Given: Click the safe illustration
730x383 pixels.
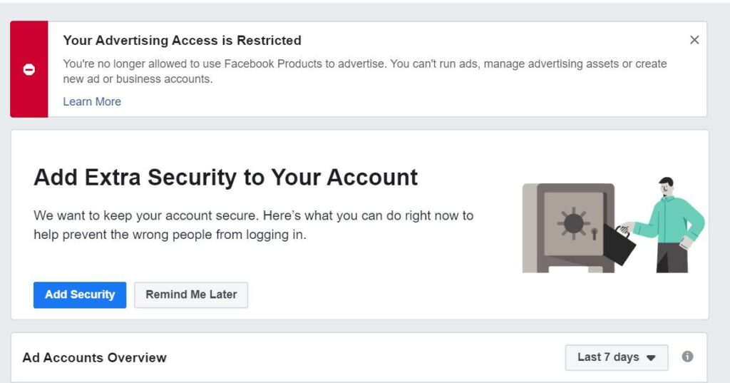Looking at the screenshot, I should [x=568, y=228].
